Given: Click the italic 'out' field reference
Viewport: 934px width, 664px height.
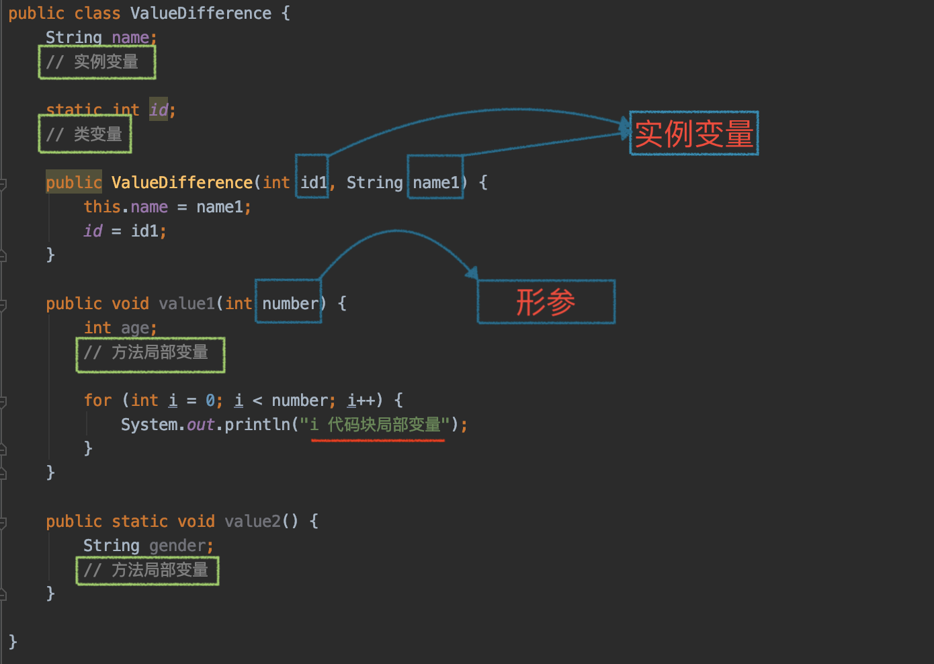Looking at the screenshot, I should (200, 425).
